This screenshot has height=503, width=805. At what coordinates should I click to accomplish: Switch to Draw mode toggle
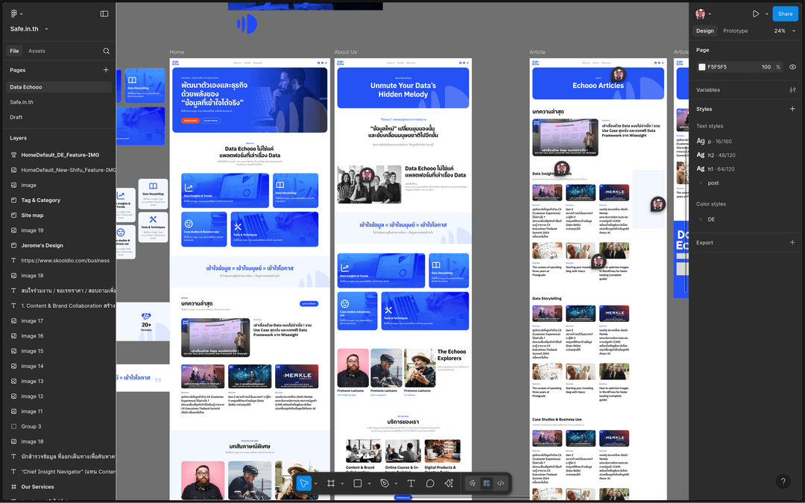pyautogui.click(x=472, y=483)
